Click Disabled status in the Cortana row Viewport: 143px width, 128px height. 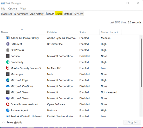84,56
